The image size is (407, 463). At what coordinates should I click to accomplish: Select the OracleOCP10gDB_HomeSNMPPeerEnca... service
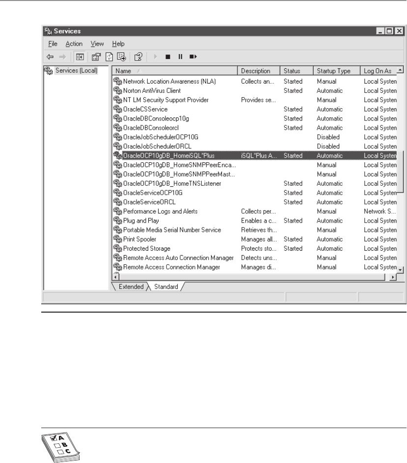(180, 165)
